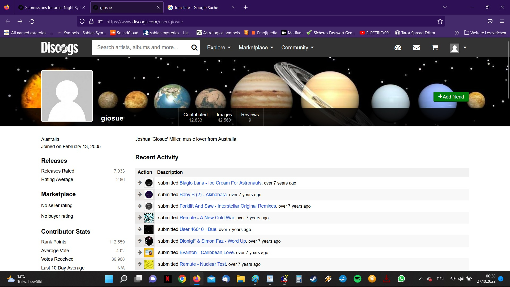Click the Discogs logo
This screenshot has width=510, height=287.
(60, 48)
